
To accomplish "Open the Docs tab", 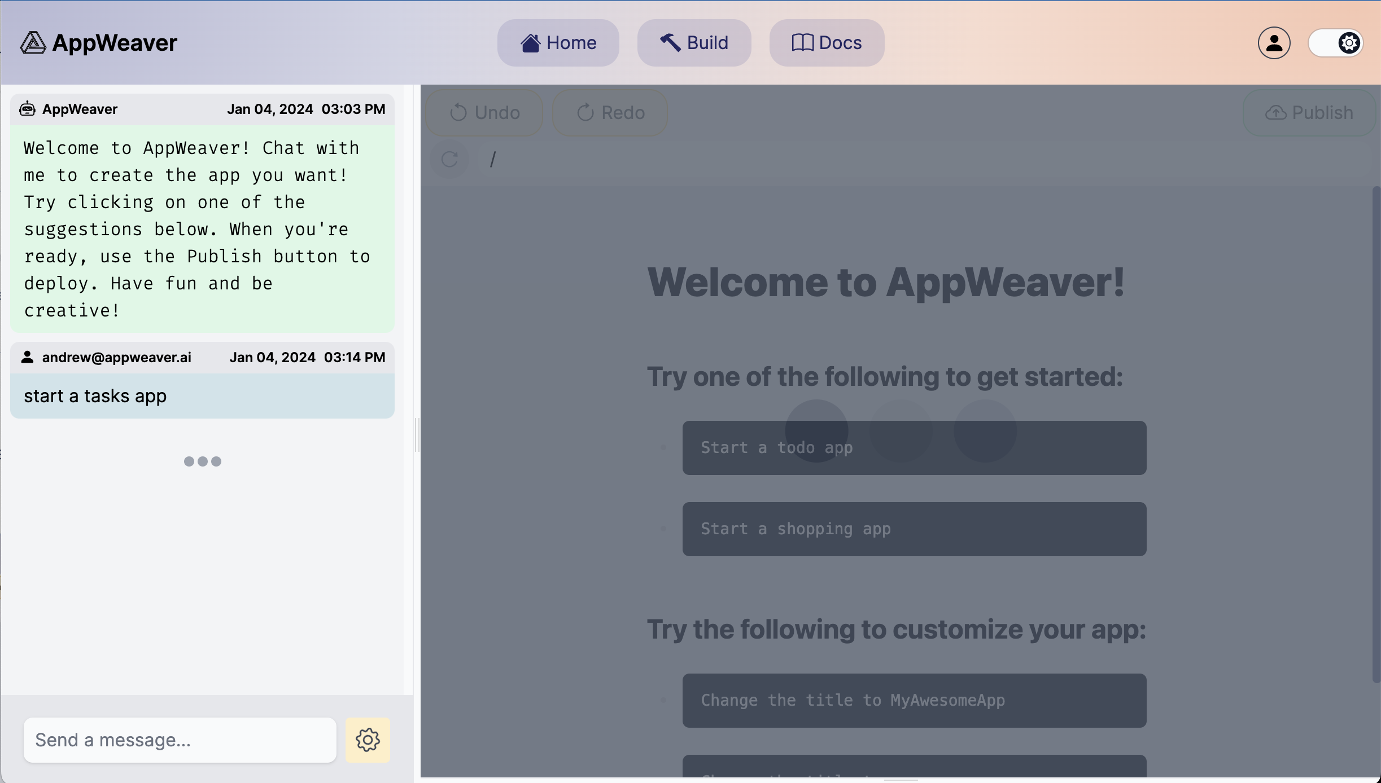I will (827, 43).
